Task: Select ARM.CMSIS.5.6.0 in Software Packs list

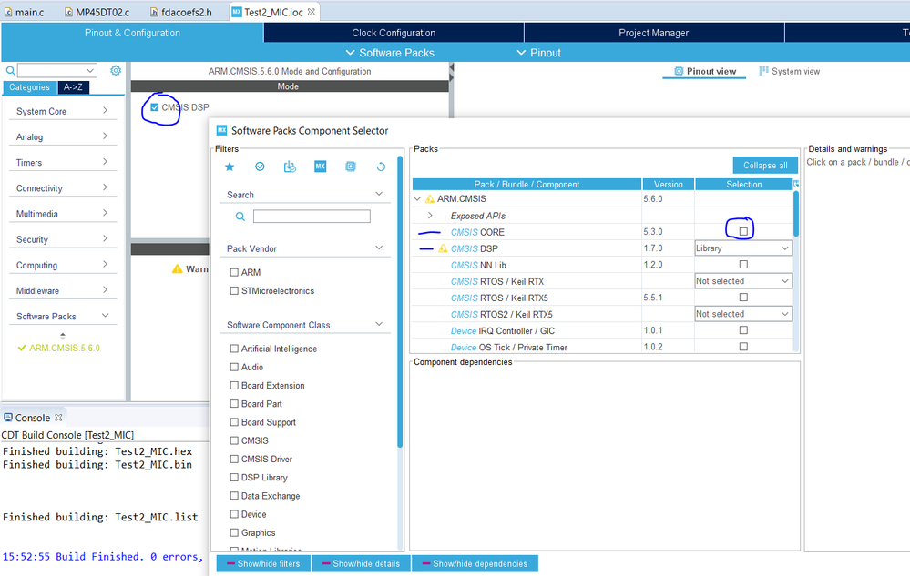Action: (65, 348)
